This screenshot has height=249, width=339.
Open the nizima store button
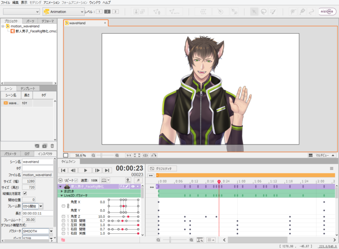click(x=327, y=11)
